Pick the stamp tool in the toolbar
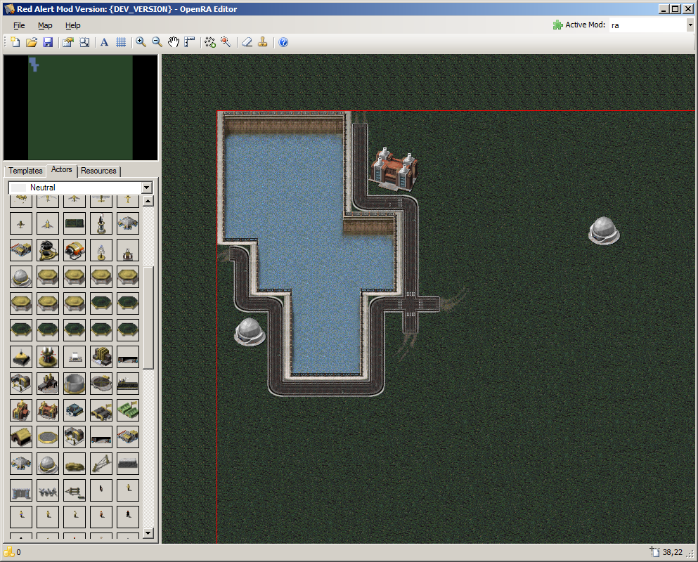The height and width of the screenshot is (562, 698). point(263,42)
